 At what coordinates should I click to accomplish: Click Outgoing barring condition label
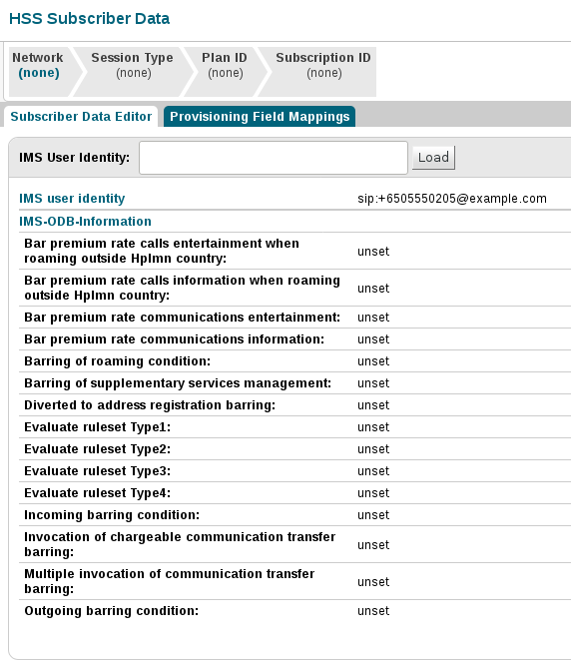[112, 611]
